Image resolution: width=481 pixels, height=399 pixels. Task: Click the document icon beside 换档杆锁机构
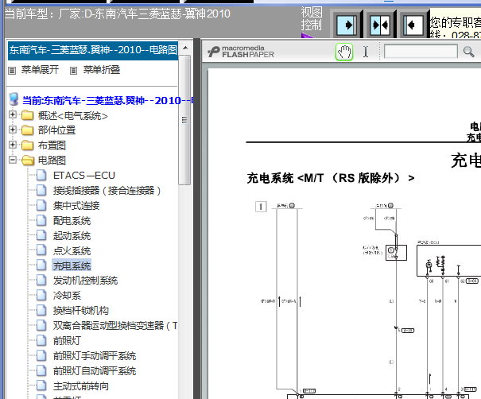point(41,310)
